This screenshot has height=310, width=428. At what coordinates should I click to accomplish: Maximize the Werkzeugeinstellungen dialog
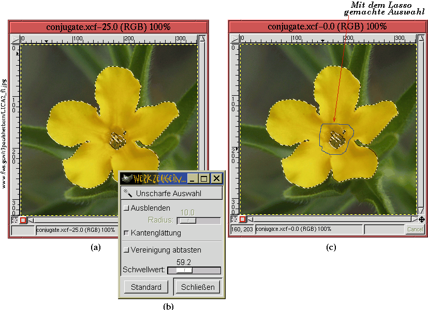pyautogui.click(x=204, y=179)
